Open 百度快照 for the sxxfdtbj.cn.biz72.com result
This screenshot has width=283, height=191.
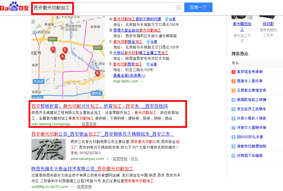click(x=84, y=187)
